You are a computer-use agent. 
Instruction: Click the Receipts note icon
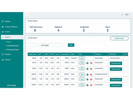pyautogui.click(x=3, y=54)
